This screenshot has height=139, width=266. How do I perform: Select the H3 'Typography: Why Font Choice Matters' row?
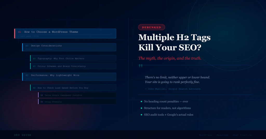point(73,58)
